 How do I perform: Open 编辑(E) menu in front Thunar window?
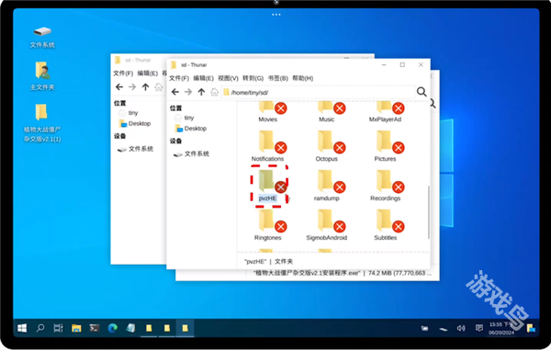coord(204,78)
